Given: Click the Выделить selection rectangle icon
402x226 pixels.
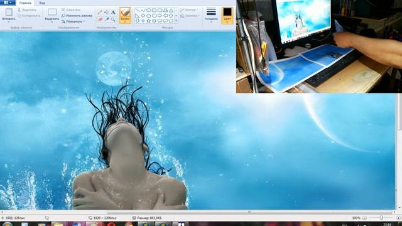Looking at the screenshot, I should click(x=52, y=12).
